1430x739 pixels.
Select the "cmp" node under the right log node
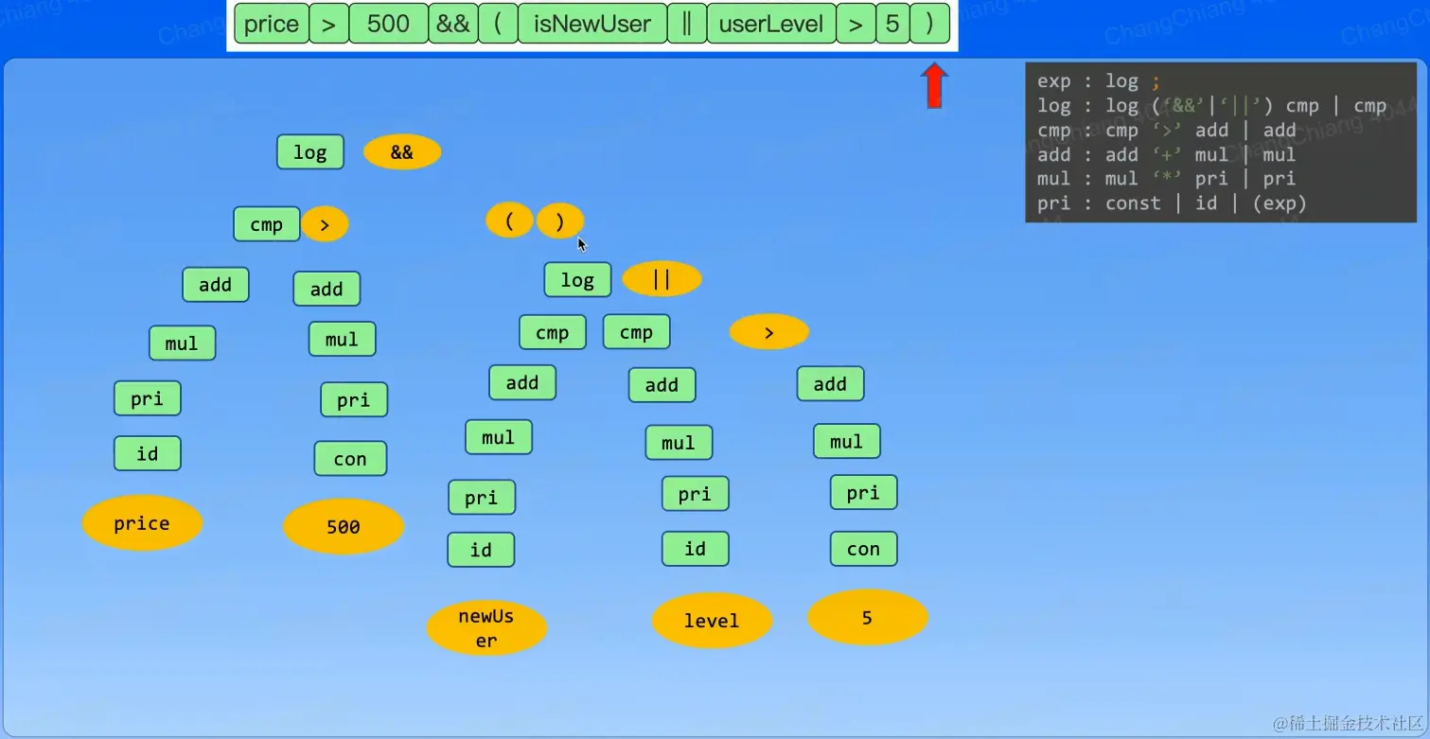click(x=553, y=331)
